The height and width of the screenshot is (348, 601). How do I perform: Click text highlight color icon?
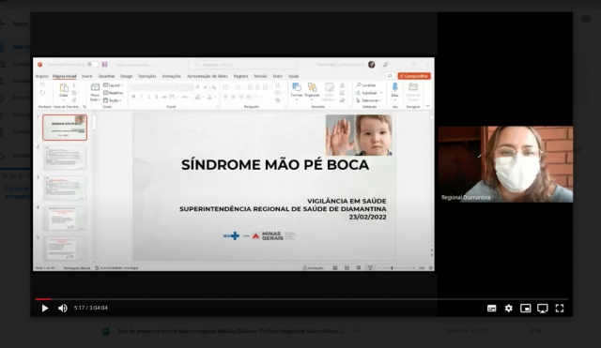198,98
